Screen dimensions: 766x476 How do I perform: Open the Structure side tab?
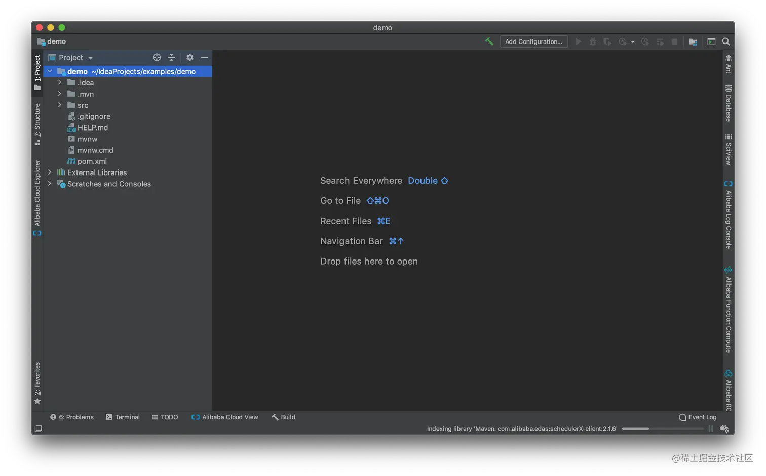click(x=37, y=124)
